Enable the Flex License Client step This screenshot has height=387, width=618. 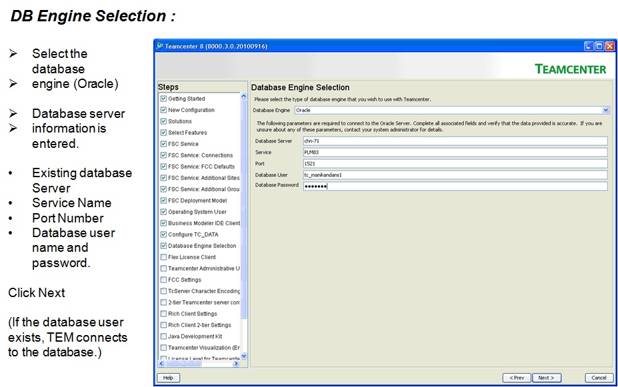click(162, 256)
